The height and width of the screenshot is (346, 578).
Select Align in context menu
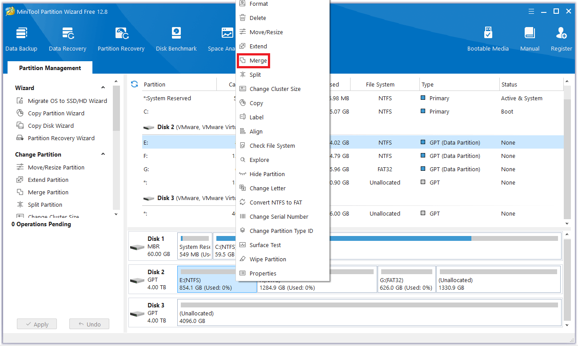[x=283, y=131]
